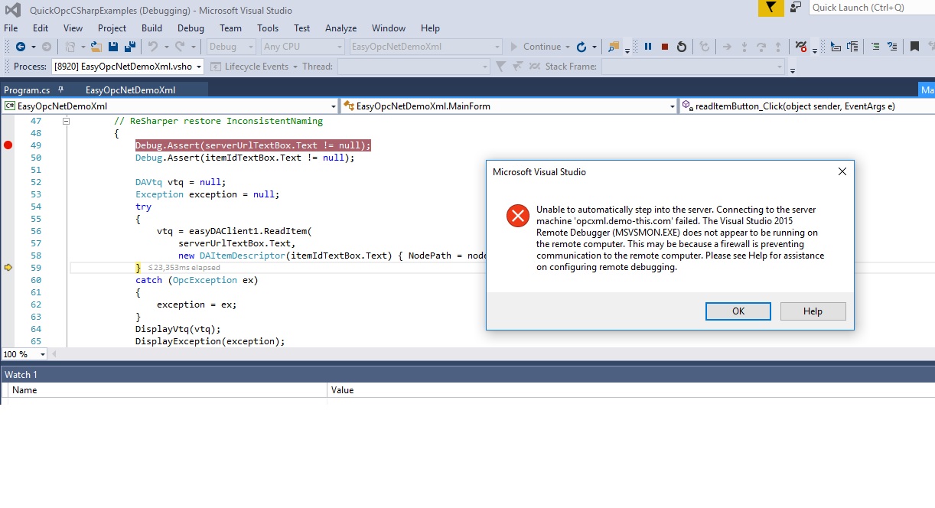Click the Undo arrow icon
The width and height of the screenshot is (935, 508).
[152, 47]
